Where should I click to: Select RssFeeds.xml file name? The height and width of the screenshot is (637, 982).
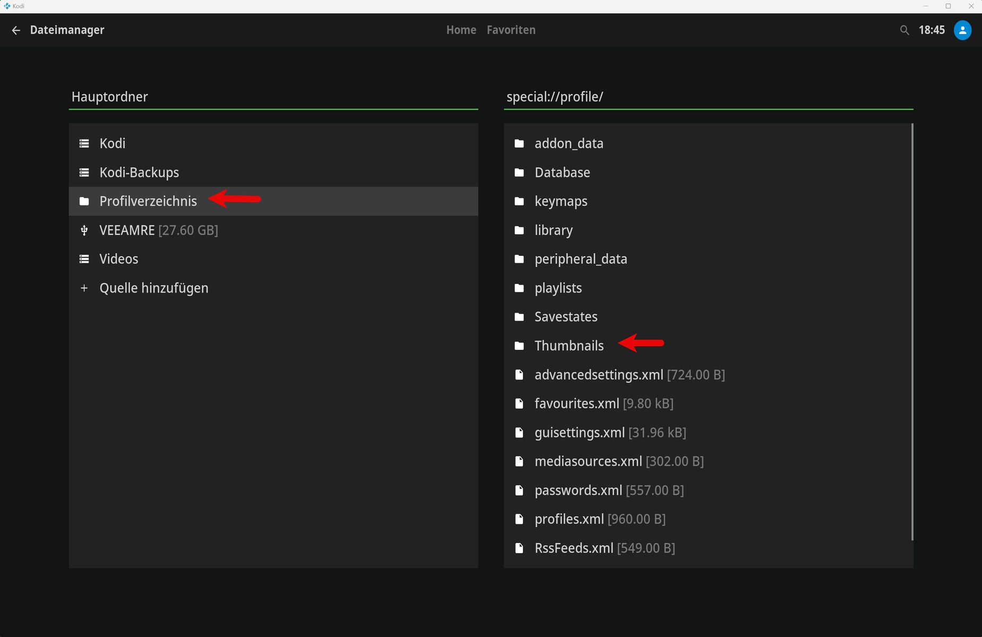pos(574,548)
